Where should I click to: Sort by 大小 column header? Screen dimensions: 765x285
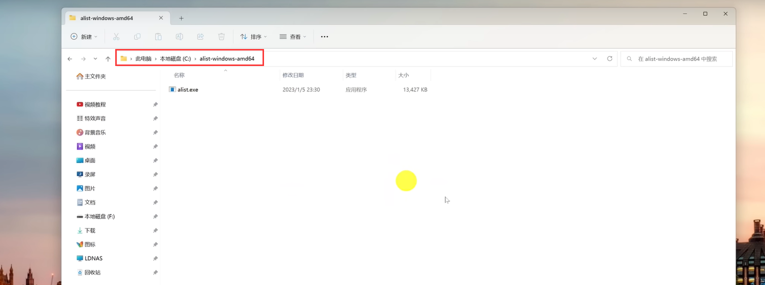403,75
